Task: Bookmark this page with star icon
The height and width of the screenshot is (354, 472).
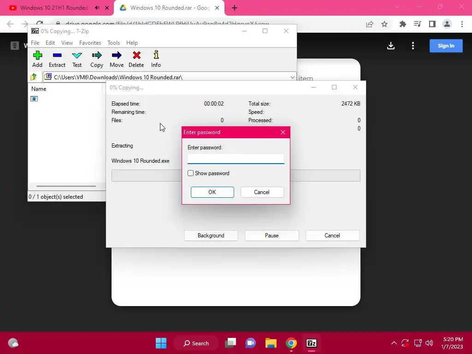Action: click(384, 24)
